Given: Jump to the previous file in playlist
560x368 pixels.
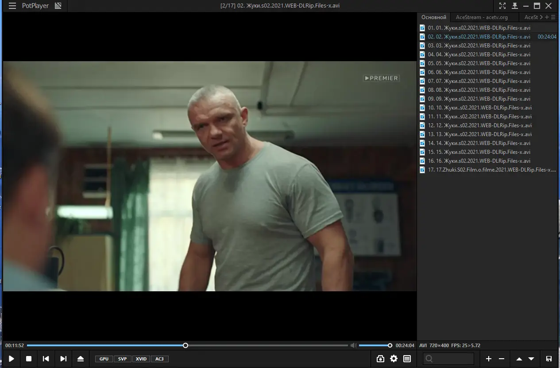Looking at the screenshot, I should click(46, 359).
